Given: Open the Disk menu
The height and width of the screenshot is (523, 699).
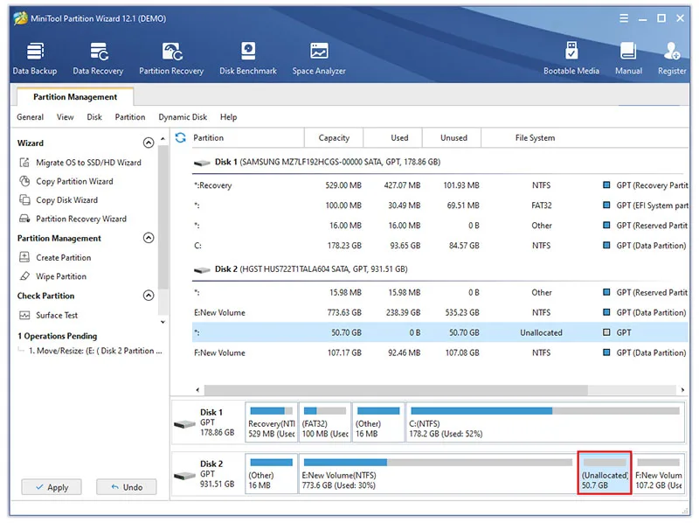Looking at the screenshot, I should (x=94, y=117).
